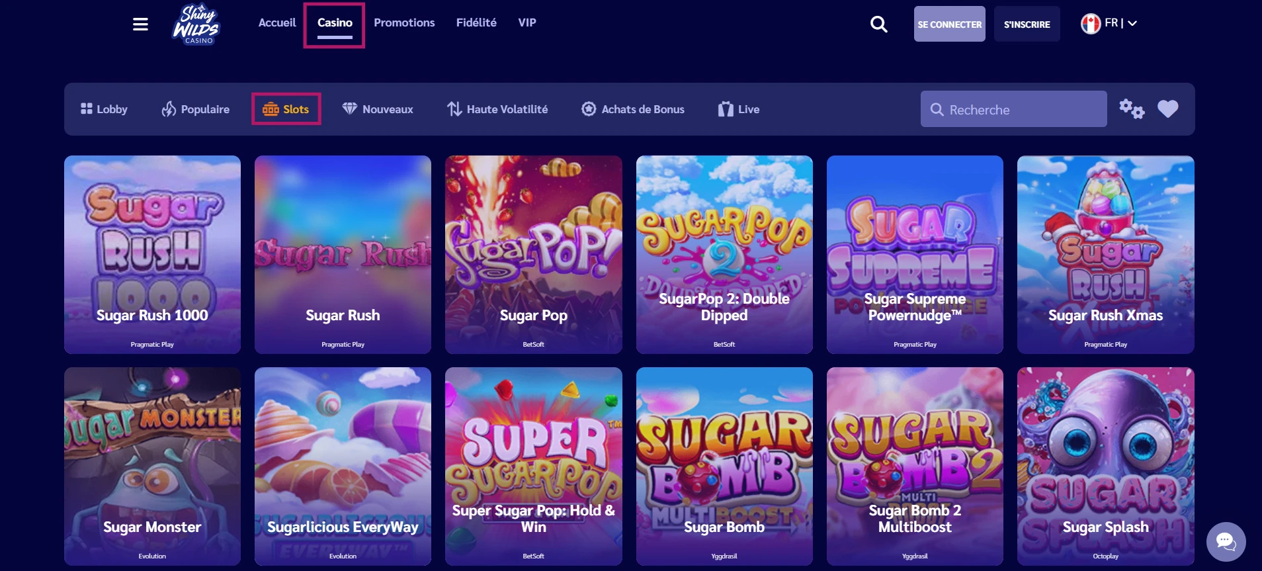Open the Fidélité page
Image resolution: width=1262 pixels, height=571 pixels.
coord(476,22)
